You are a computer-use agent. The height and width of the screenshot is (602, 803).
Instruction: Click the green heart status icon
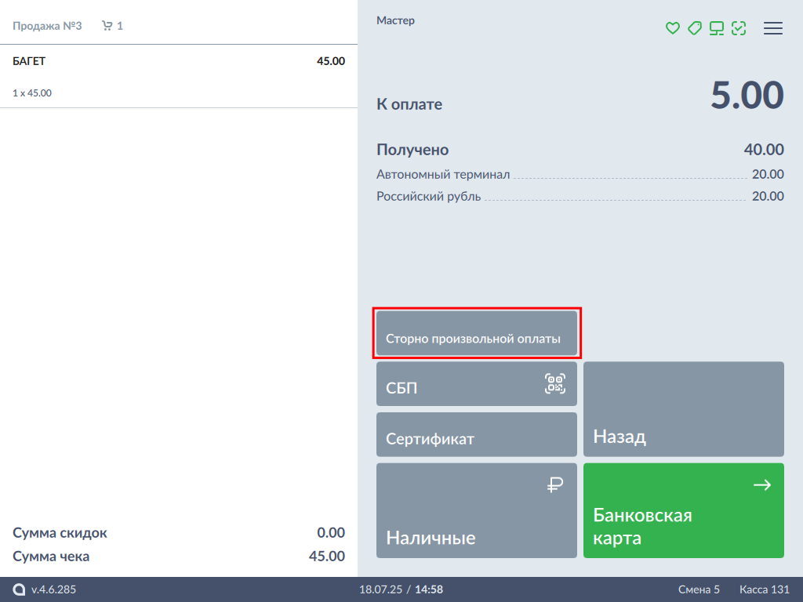click(672, 28)
